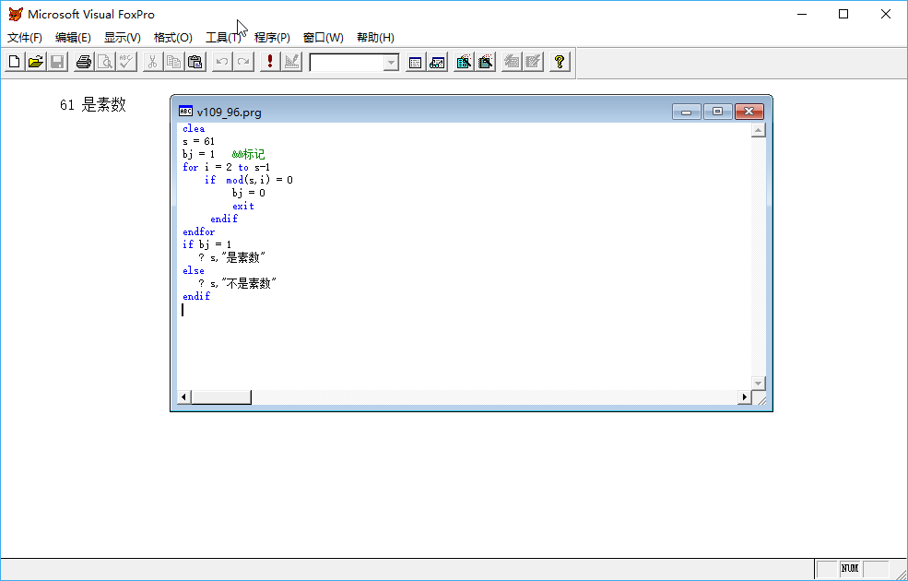Click the FoxPro fox logo in the title bar

coord(16,14)
